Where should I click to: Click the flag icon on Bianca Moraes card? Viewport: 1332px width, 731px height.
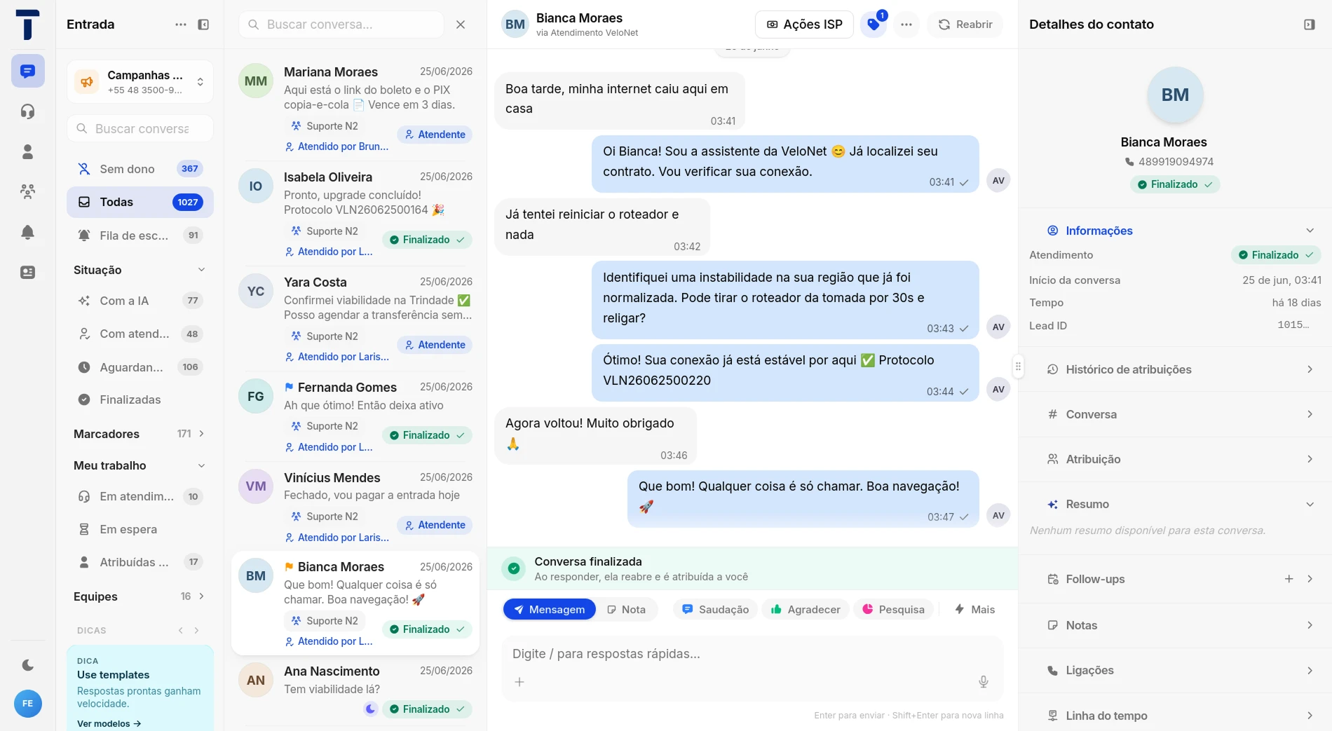[289, 566]
